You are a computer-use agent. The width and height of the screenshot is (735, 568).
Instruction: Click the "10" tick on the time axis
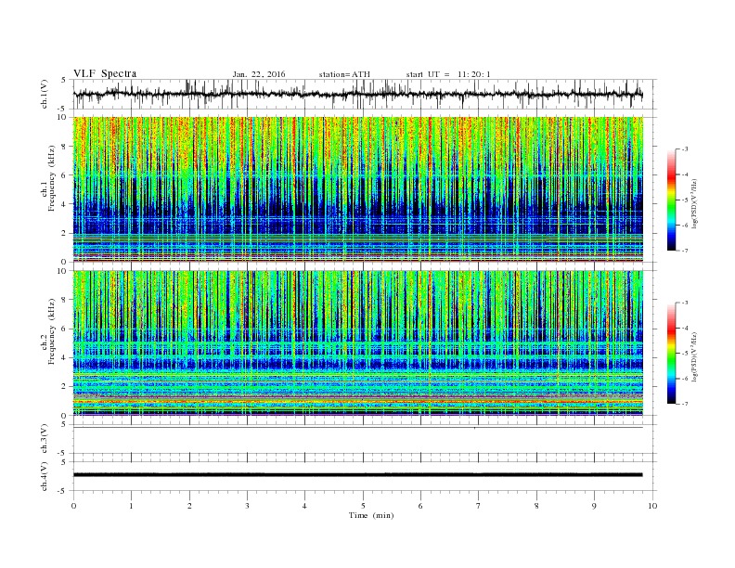652,506
